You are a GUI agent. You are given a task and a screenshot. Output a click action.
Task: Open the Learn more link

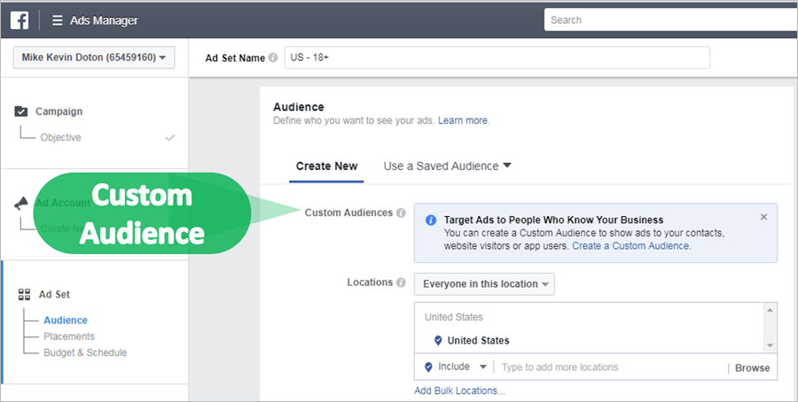(463, 120)
